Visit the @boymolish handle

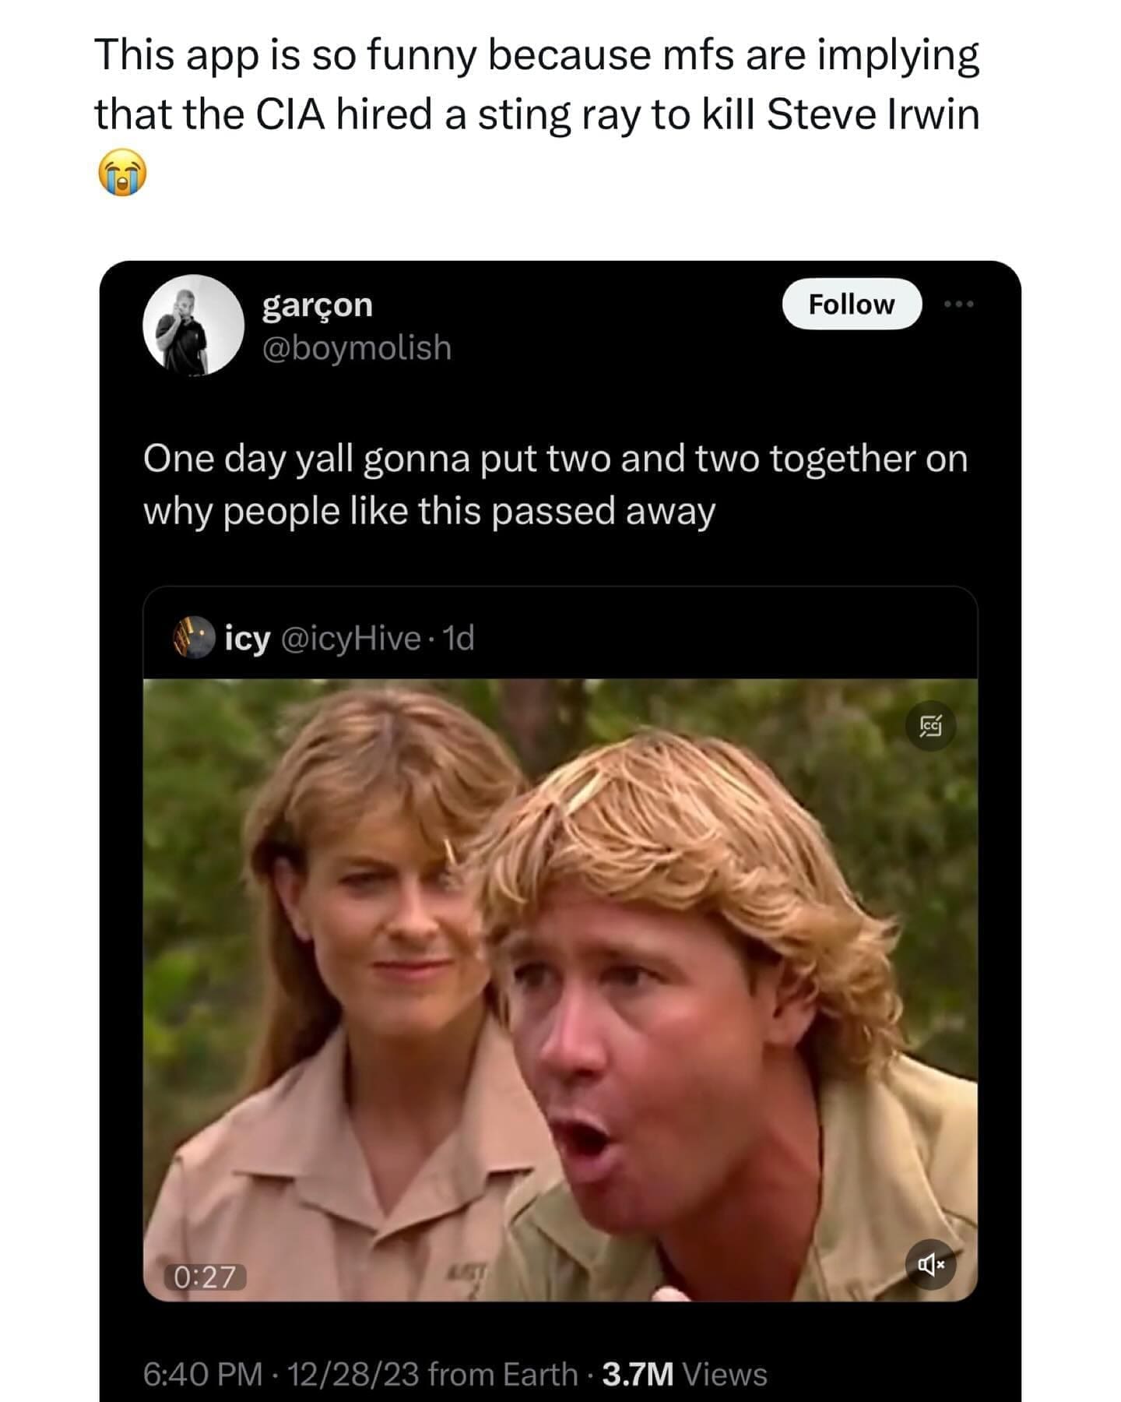[x=357, y=347]
